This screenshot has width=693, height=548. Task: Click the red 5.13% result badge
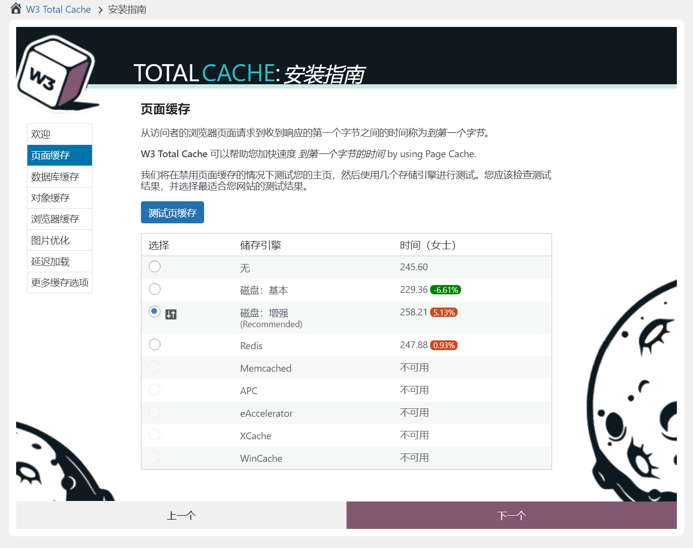[444, 312]
